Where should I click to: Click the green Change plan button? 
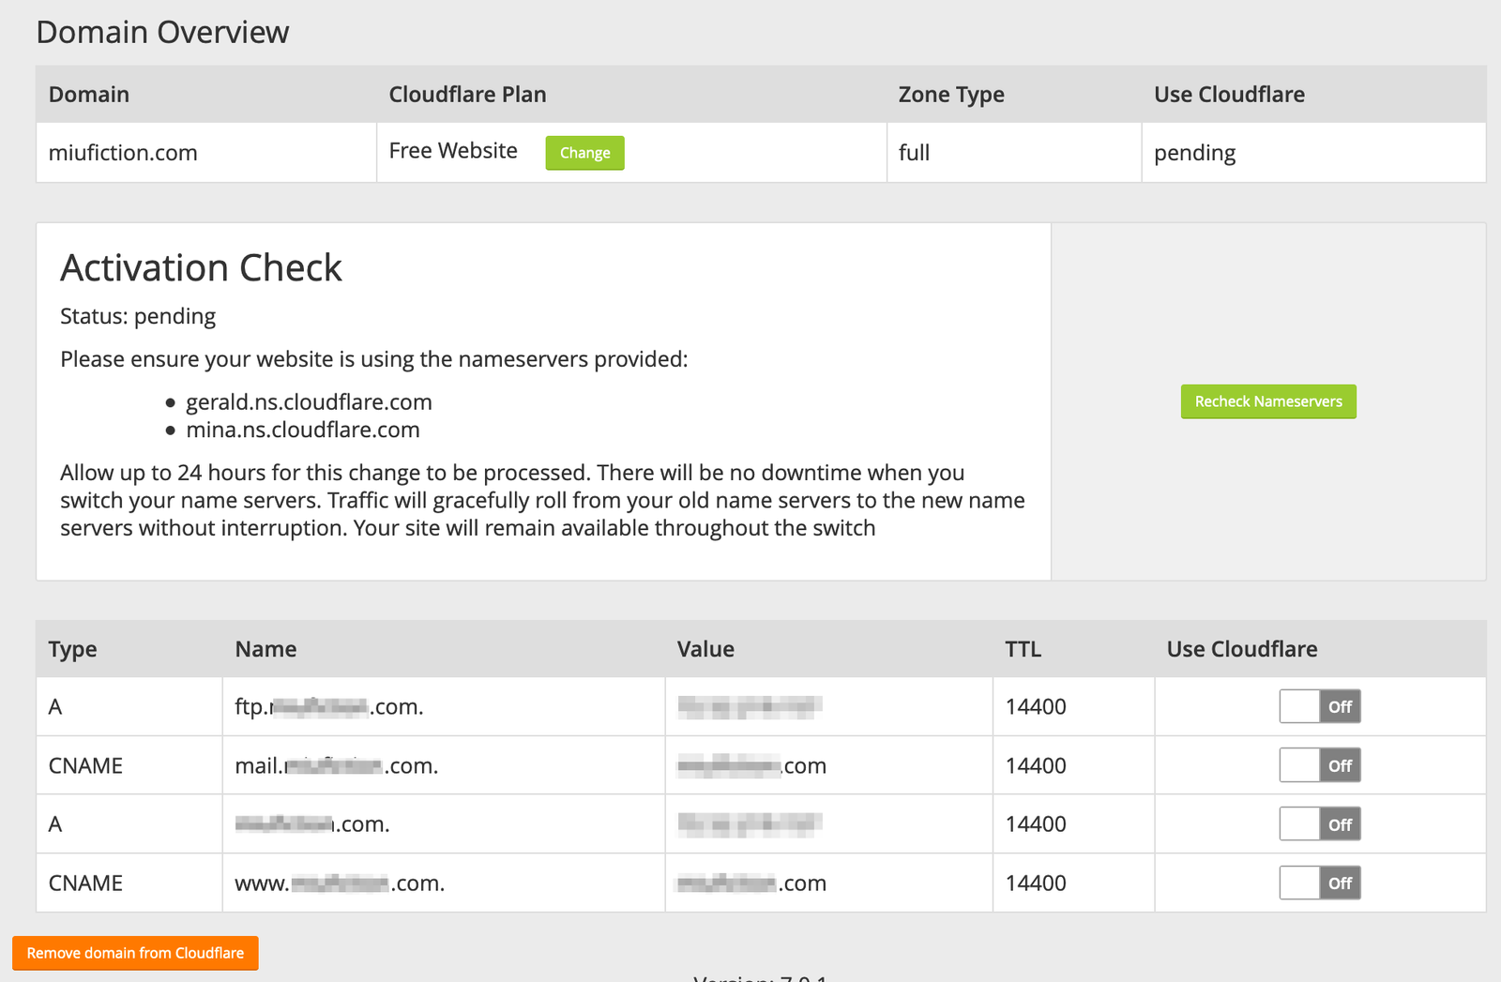[584, 153]
